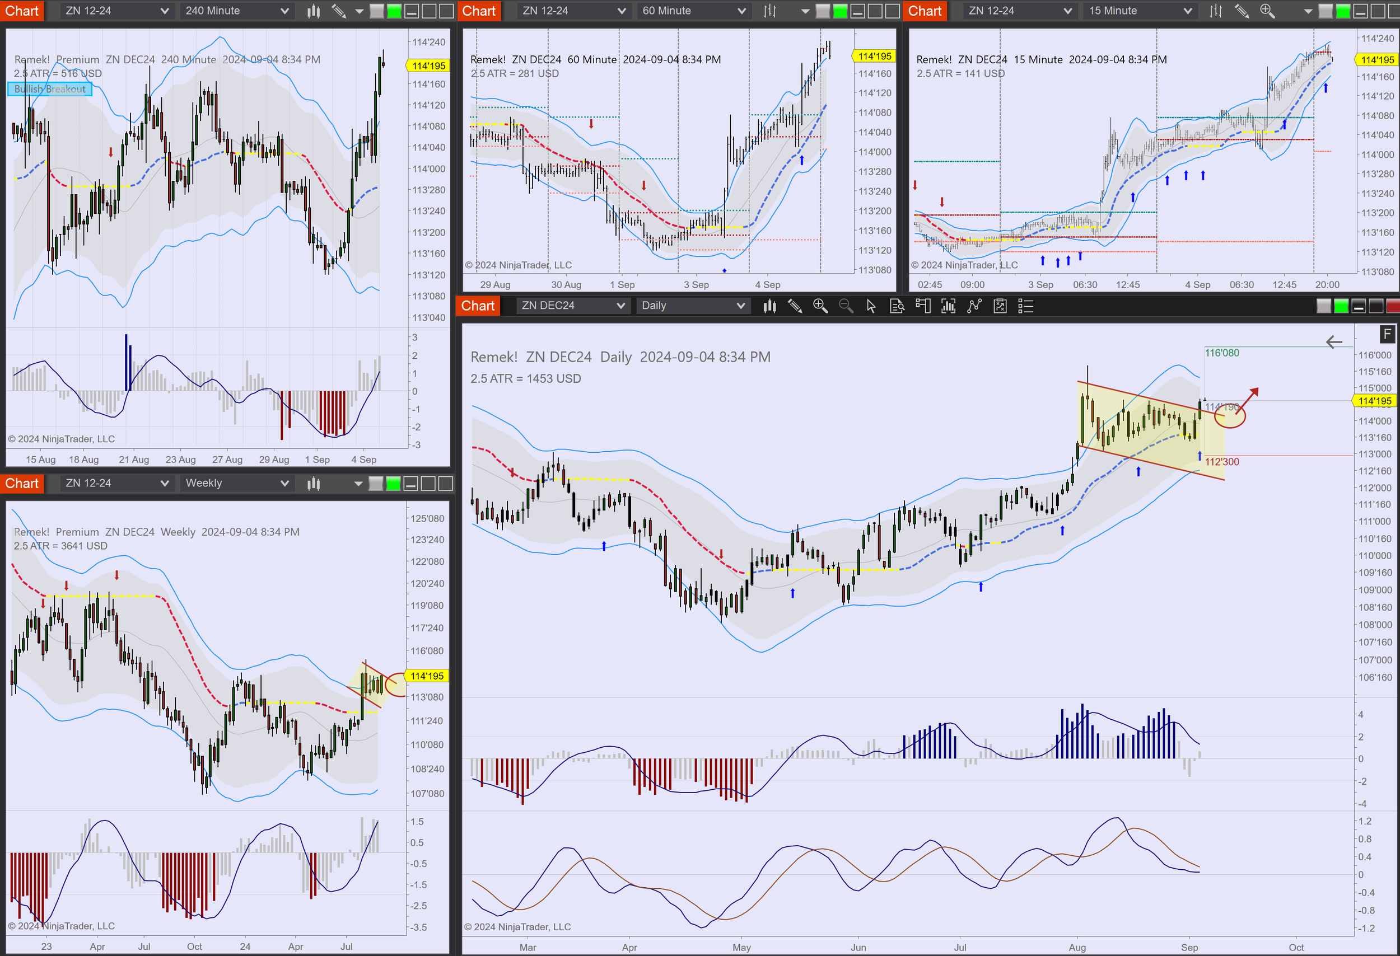
Task: Open the ZN DEC24 instrument dropdown
Action: (x=573, y=306)
